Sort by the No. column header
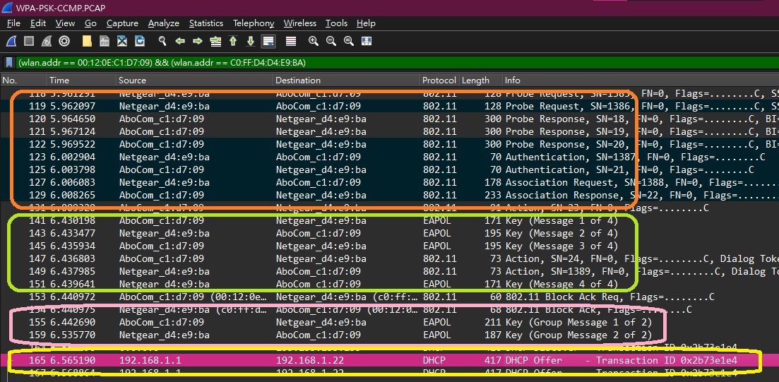The width and height of the screenshot is (779, 382). [x=23, y=80]
